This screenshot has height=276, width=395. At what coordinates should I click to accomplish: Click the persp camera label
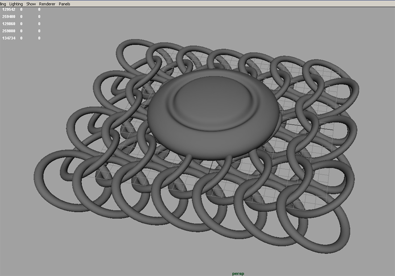238,273
